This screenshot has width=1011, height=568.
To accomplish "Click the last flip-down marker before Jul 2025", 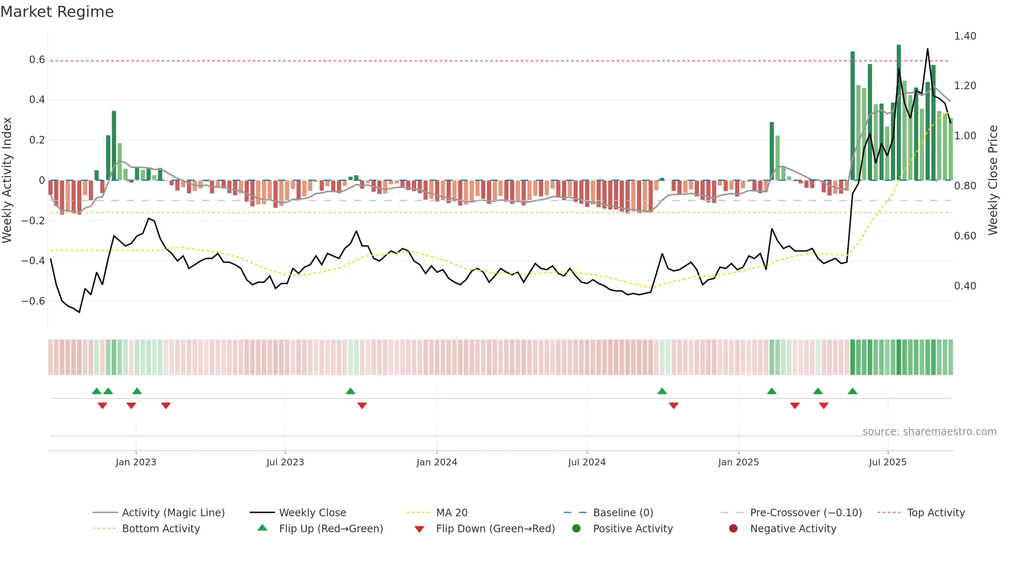I will tap(824, 406).
